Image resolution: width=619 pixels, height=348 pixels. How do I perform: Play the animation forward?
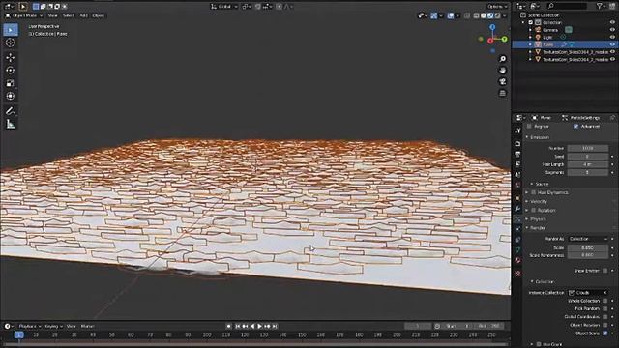260,327
